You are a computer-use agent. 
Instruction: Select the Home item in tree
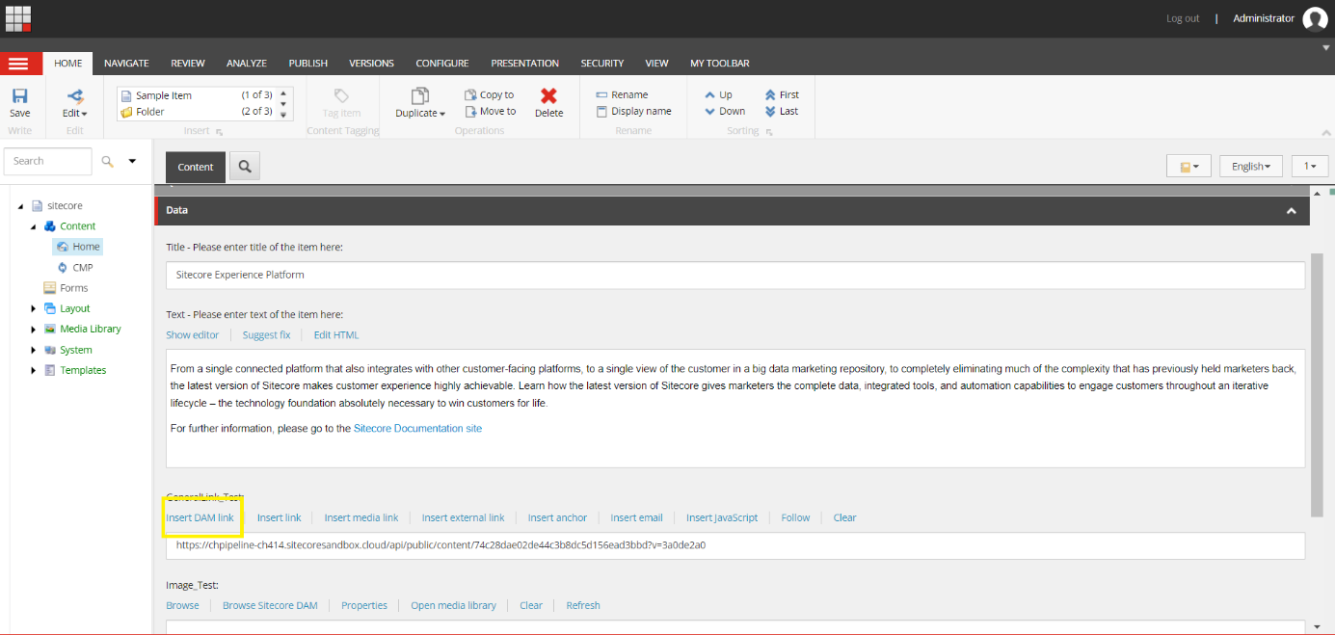click(78, 247)
